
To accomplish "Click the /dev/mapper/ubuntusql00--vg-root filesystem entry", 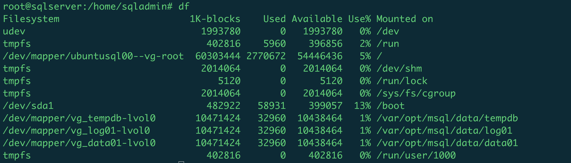I will pyautogui.click(x=93, y=56).
